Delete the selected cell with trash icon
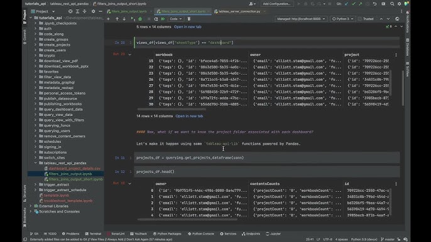The image size is (431, 242). click(x=189, y=19)
